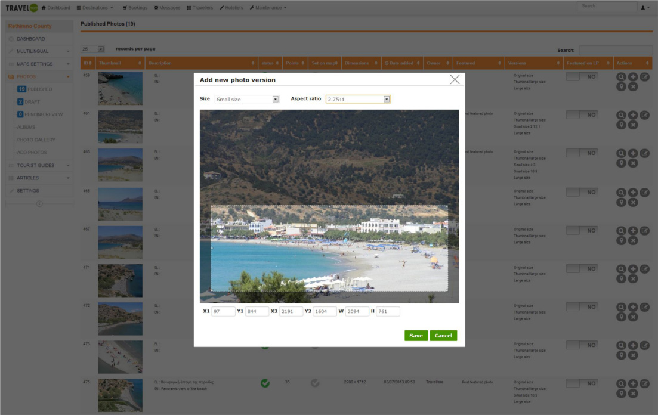Toggle Featured on LP for photo 471

tap(582, 268)
